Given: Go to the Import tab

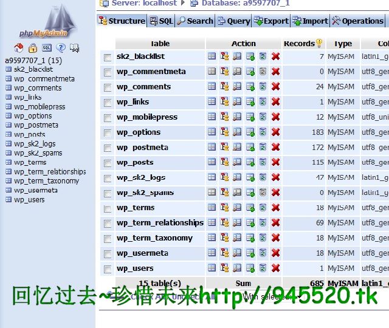Looking at the screenshot, I should click(310, 21).
